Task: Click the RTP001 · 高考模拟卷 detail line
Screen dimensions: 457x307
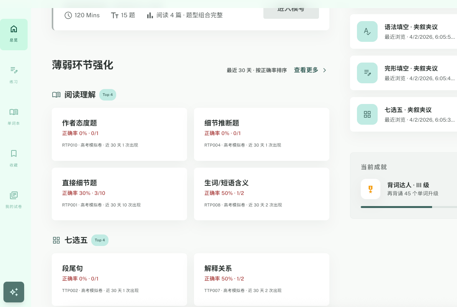Action: tap(101, 205)
